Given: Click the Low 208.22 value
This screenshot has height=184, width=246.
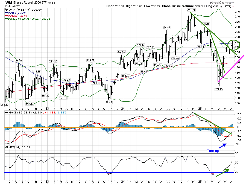Looking at the screenshot, I should tap(152, 6).
